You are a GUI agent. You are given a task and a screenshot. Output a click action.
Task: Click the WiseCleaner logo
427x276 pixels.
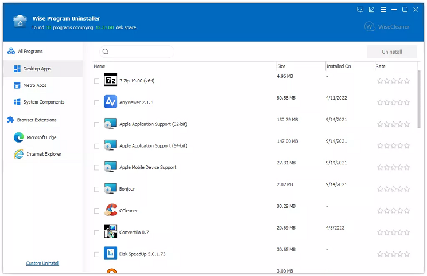click(x=387, y=26)
